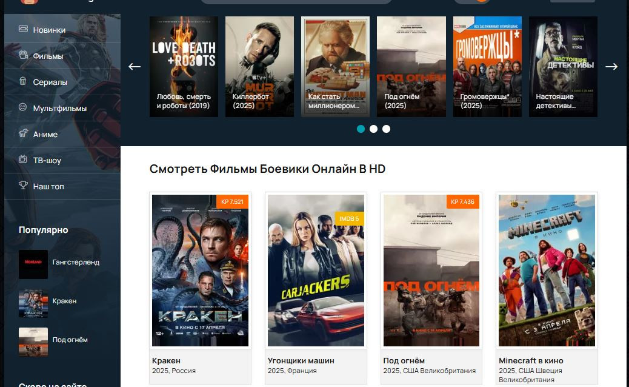Select the first carousel page dot
The width and height of the screenshot is (629, 387).
pos(361,129)
